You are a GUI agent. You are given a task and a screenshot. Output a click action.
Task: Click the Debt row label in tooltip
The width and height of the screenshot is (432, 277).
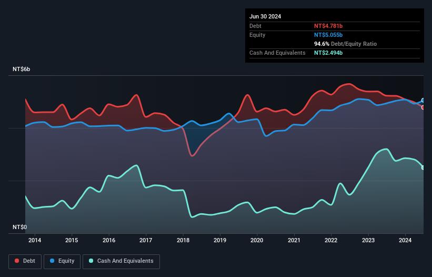pos(255,26)
